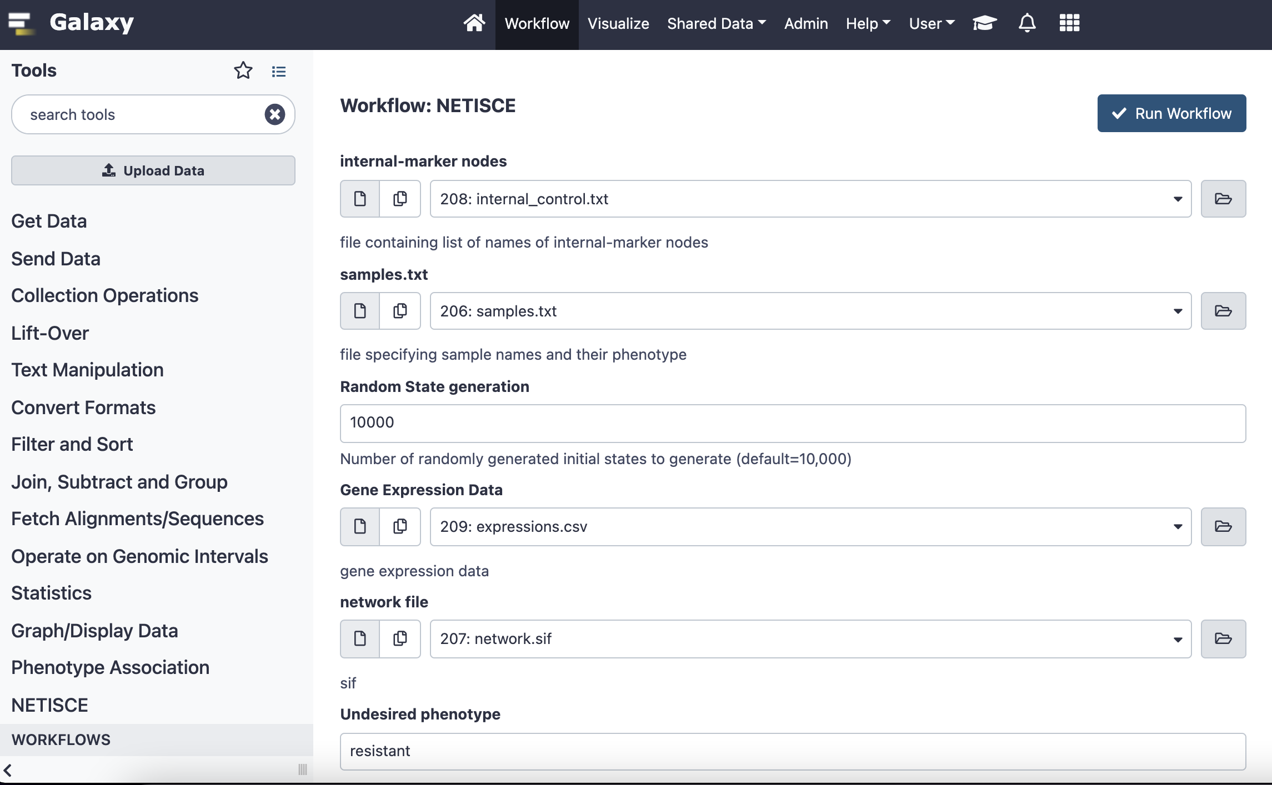
Task: Open the activity grid icon
Action: tap(1069, 23)
